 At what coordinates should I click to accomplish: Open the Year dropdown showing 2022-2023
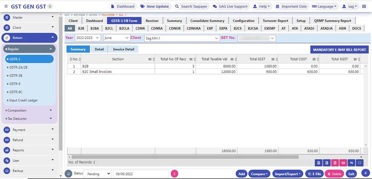point(87,38)
